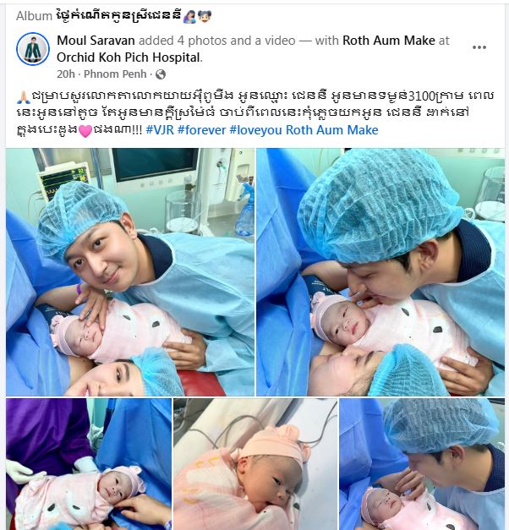The width and height of the screenshot is (509, 530).
Task: Open the three-dots post options menu
Action: [x=479, y=47]
